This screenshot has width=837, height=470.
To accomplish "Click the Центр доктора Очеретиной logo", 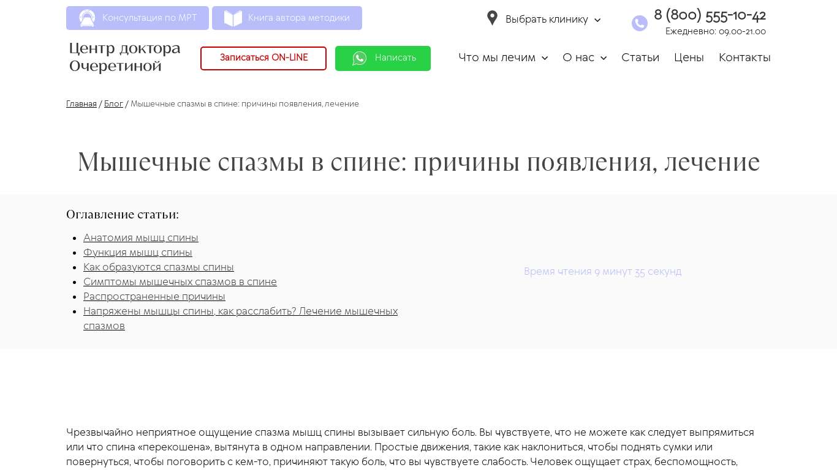I will [125, 57].
